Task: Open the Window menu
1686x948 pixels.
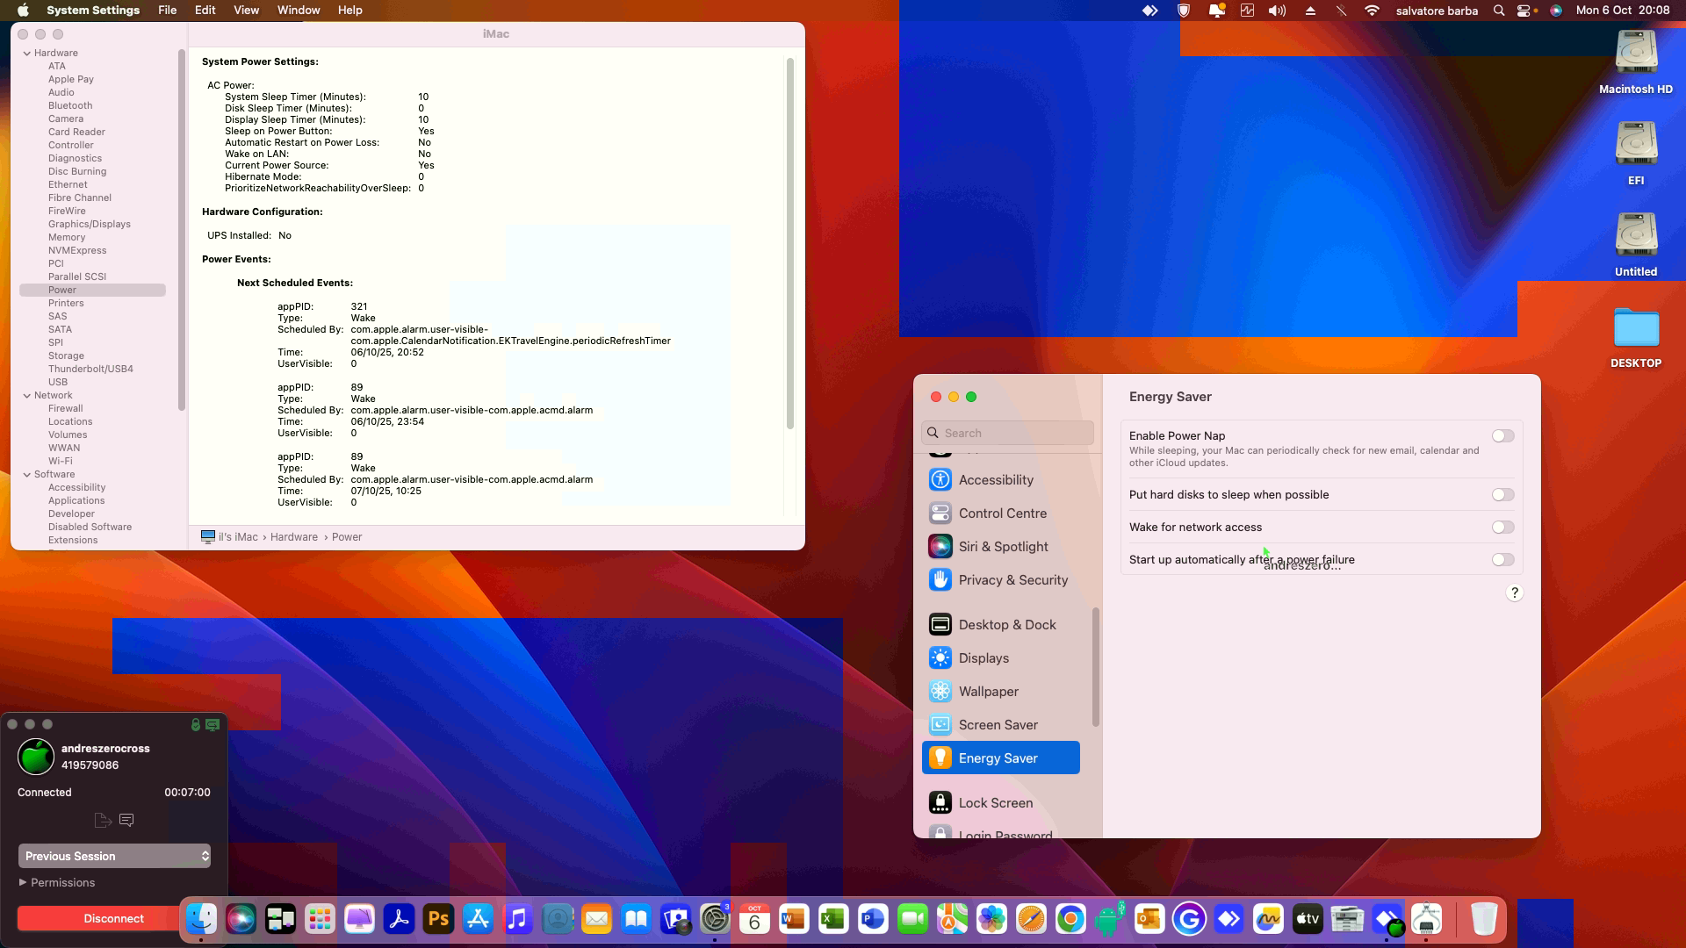Action: (299, 10)
